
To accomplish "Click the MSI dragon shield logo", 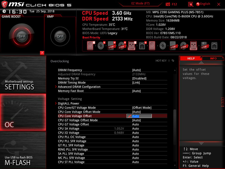I will [x=4, y=4].
